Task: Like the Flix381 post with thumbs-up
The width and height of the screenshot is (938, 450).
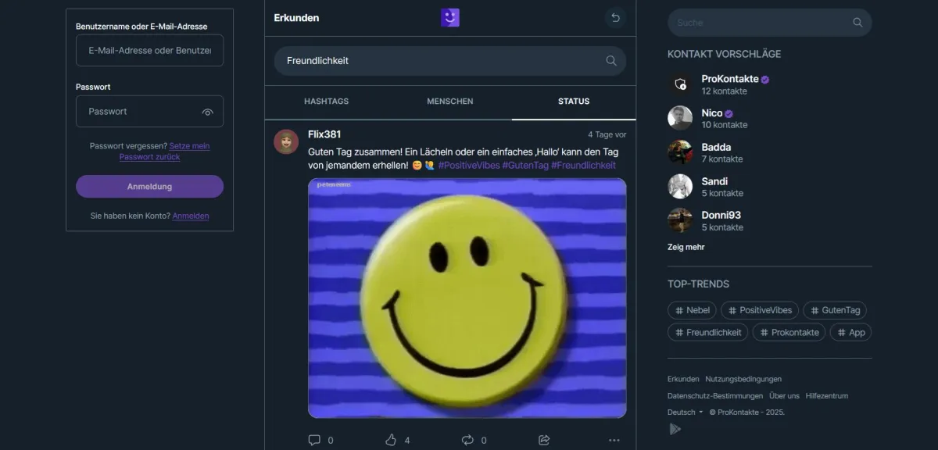Action: pos(391,440)
